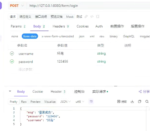Open the 接口说明 tab

click(x=41, y=17)
